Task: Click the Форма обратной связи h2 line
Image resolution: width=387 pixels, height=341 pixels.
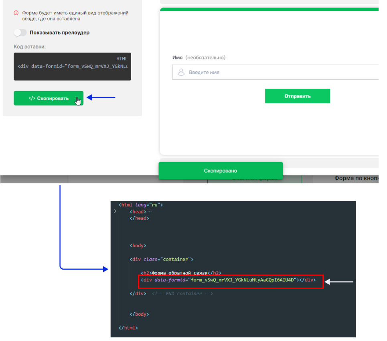Action: 181,273
